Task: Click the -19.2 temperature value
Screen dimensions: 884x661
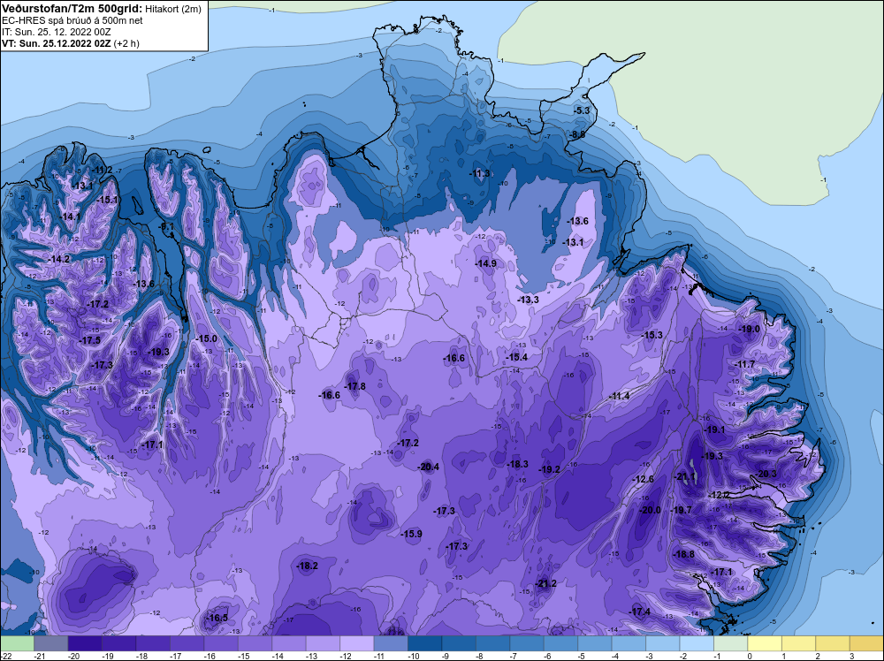Action: (550, 469)
